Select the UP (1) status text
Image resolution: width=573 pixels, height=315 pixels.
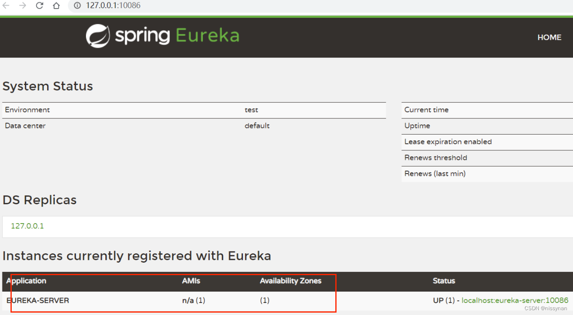point(444,300)
